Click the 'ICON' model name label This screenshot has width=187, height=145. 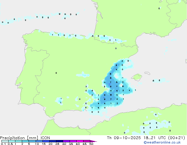click(x=45, y=138)
